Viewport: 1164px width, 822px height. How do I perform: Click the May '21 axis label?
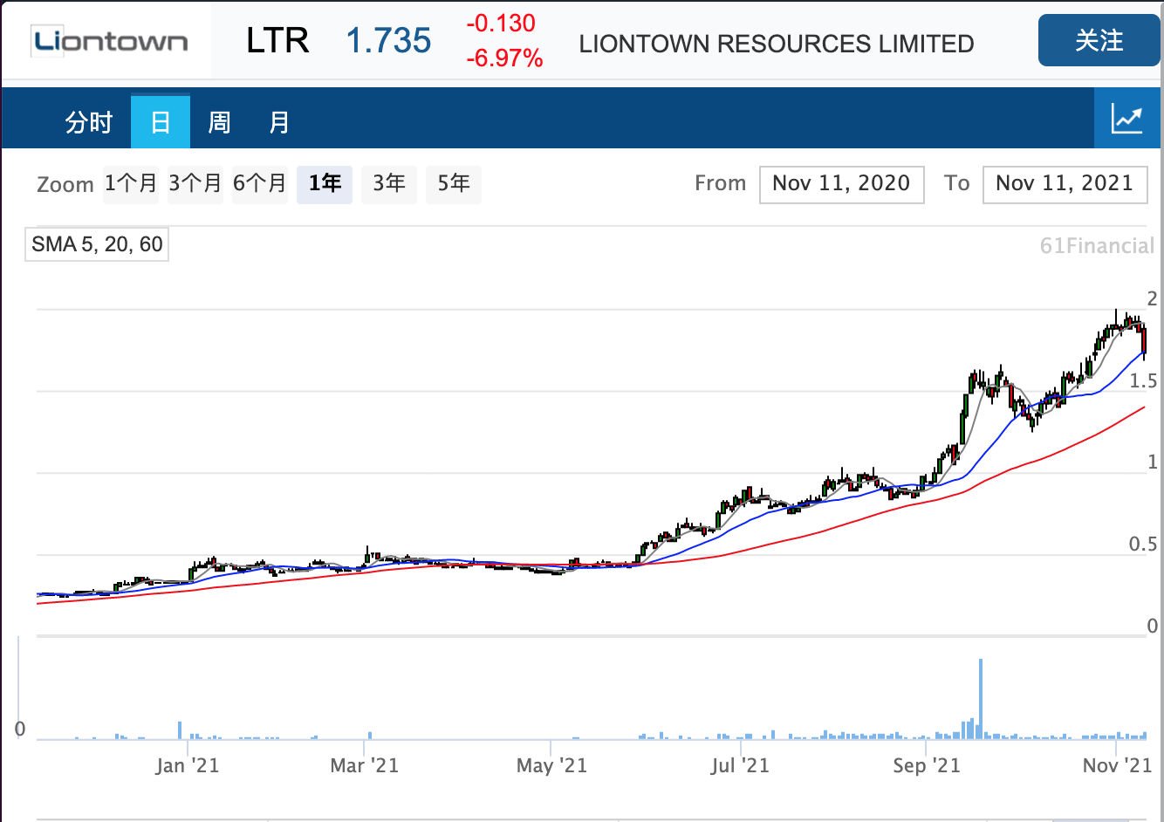(x=551, y=766)
